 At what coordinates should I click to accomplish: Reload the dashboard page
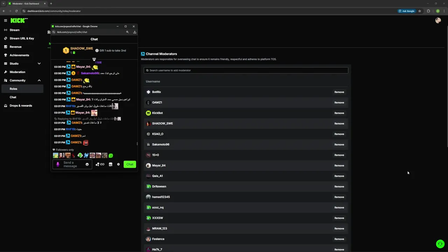pyautogui.click(x=16, y=11)
